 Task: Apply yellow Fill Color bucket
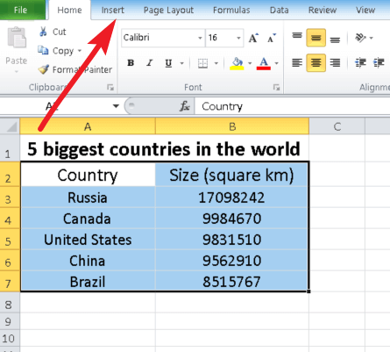click(237, 63)
